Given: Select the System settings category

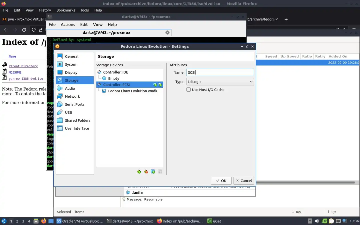Looking at the screenshot, I should (x=75, y=64).
